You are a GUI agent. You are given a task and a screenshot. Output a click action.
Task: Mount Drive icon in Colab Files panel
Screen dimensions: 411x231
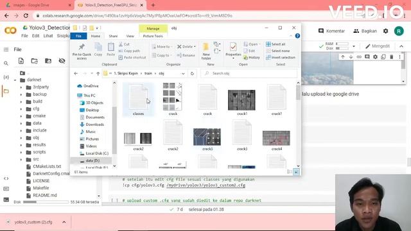(48, 61)
